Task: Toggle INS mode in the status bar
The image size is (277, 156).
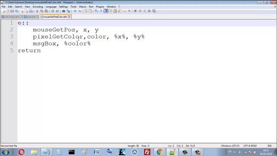Action: (x=270, y=146)
